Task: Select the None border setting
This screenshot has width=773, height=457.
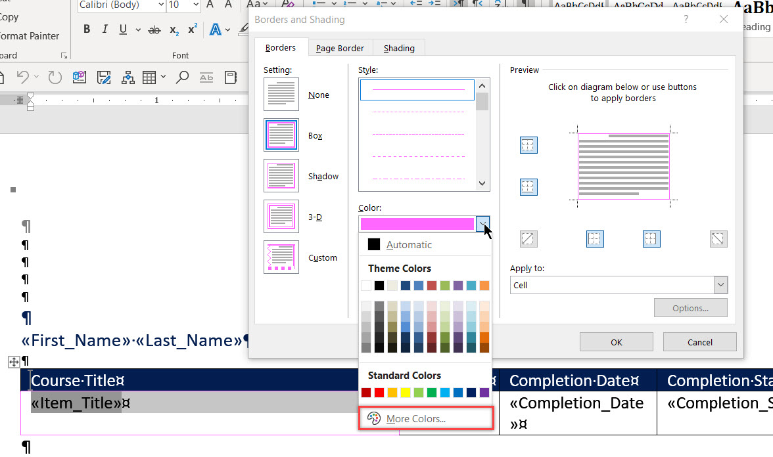Action: coord(281,95)
